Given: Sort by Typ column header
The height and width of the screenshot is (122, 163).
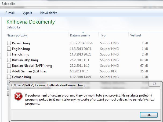Looking at the screenshot, I should tap(103, 35).
